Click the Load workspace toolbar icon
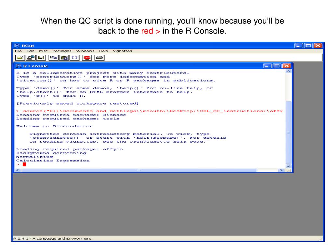This screenshot has width=333, height=250. pyautogui.click(x=31, y=58)
